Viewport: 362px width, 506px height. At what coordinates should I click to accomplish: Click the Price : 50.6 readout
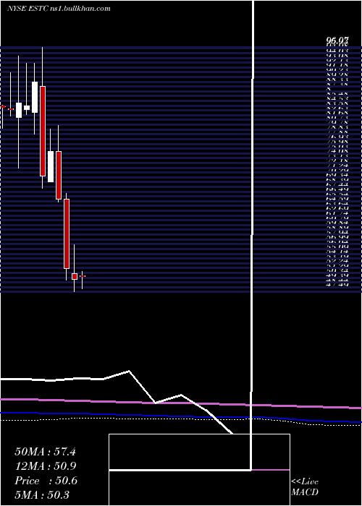(x=46, y=481)
